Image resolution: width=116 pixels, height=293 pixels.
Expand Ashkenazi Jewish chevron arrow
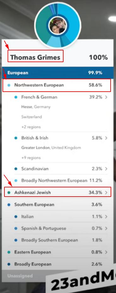click(106, 192)
